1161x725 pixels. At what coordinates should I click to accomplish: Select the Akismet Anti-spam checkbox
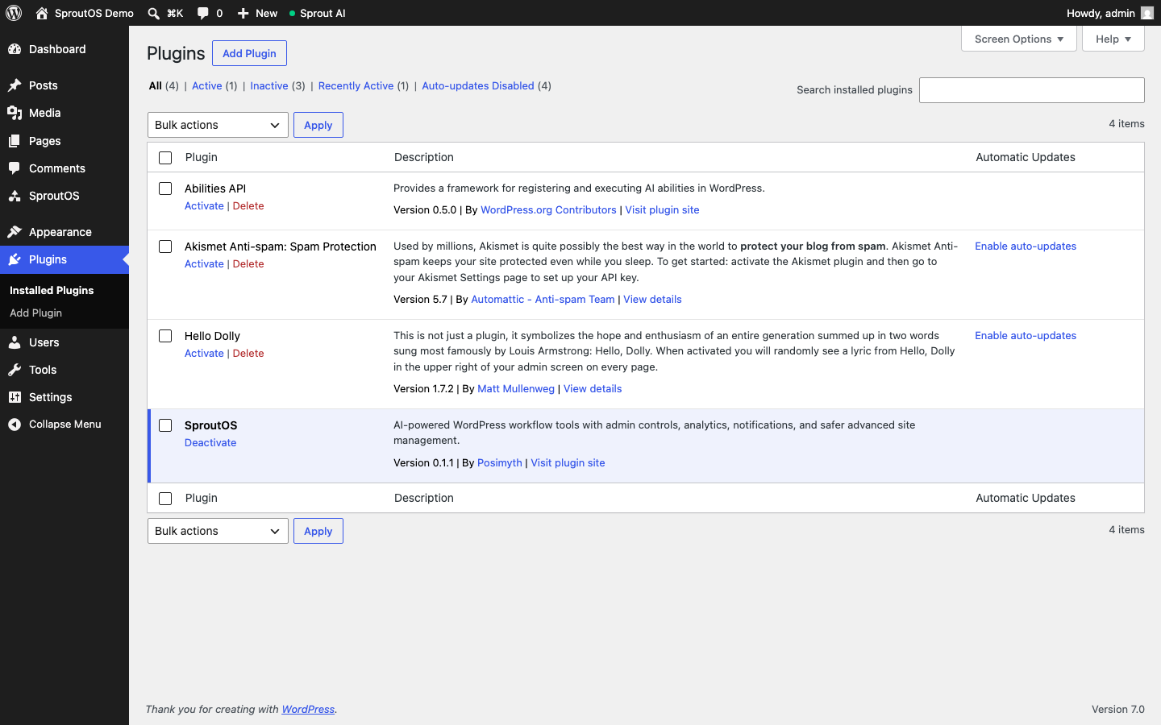click(x=165, y=246)
